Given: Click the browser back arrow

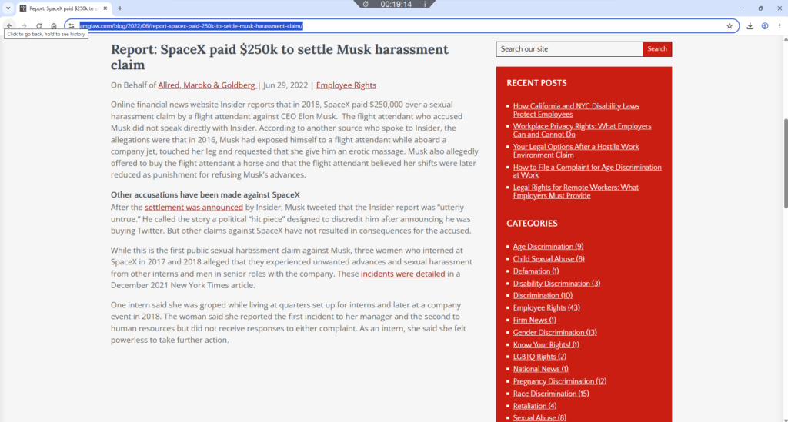Looking at the screenshot, I should tap(9, 26).
